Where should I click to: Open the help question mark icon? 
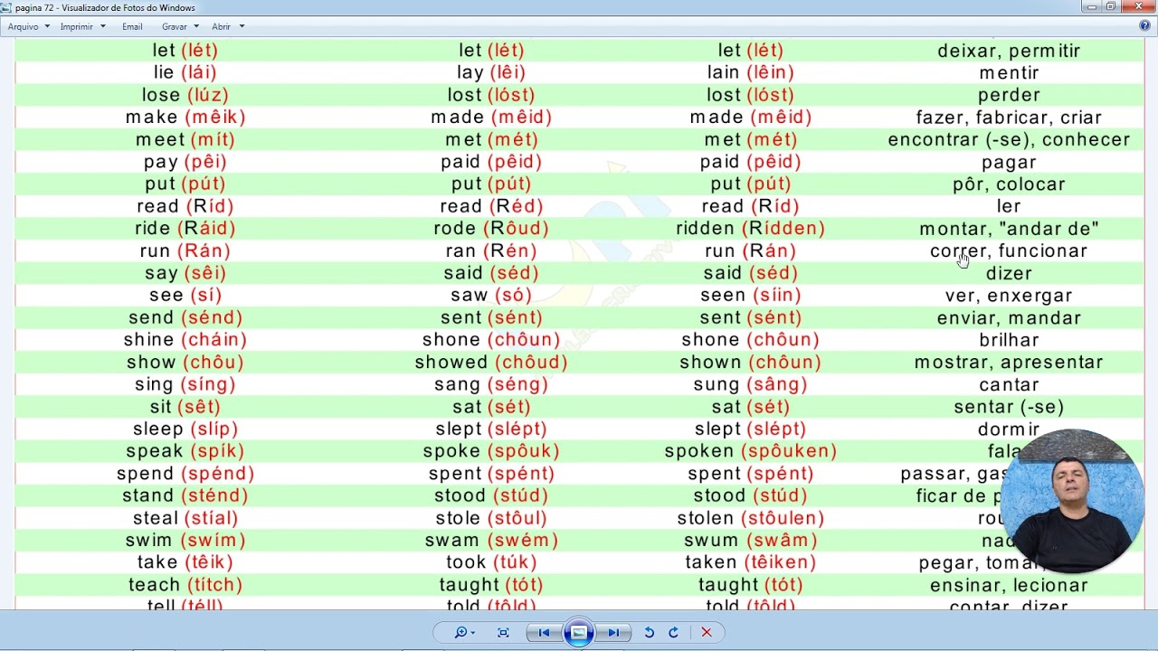1144,26
